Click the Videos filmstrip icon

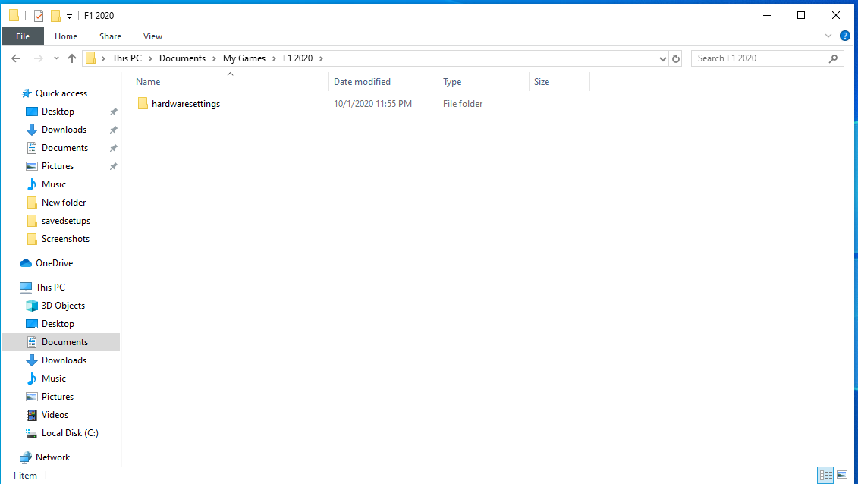(32, 415)
